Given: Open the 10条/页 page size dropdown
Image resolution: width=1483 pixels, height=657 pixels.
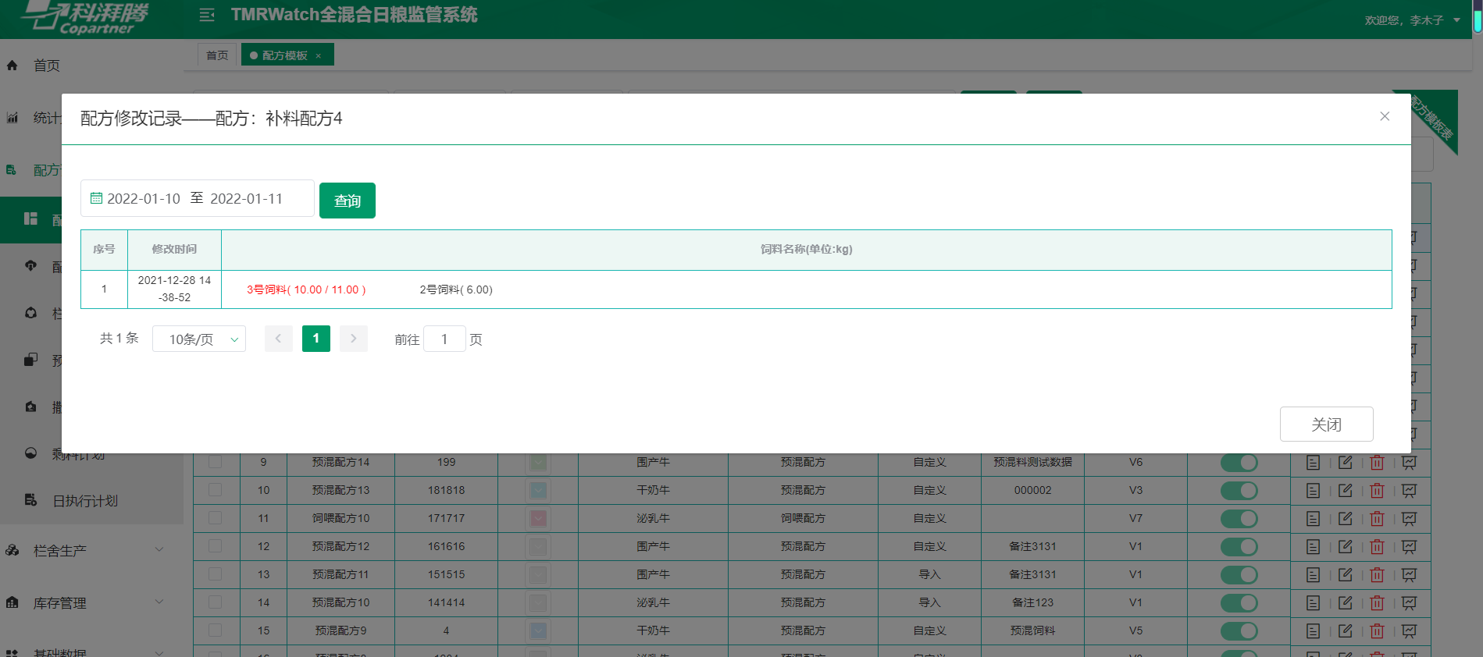Looking at the screenshot, I should pyautogui.click(x=199, y=339).
